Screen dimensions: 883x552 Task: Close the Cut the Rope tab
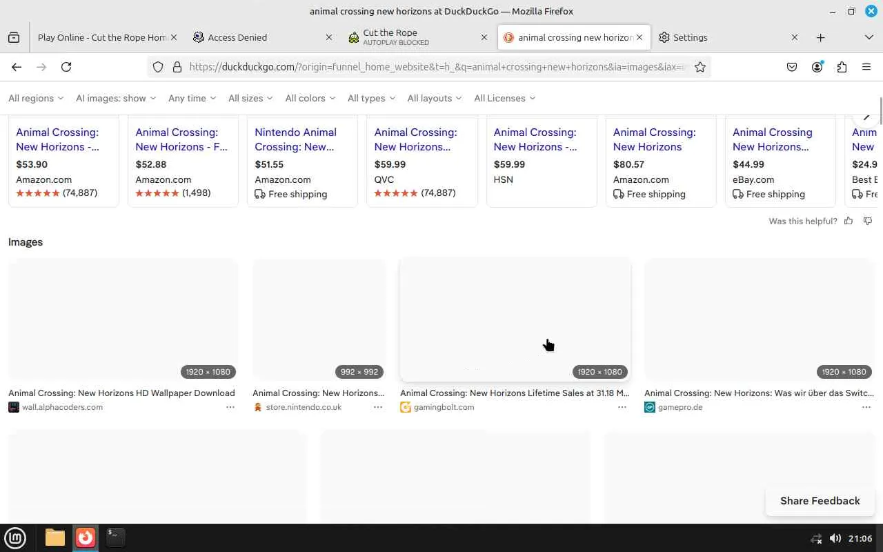click(x=484, y=37)
